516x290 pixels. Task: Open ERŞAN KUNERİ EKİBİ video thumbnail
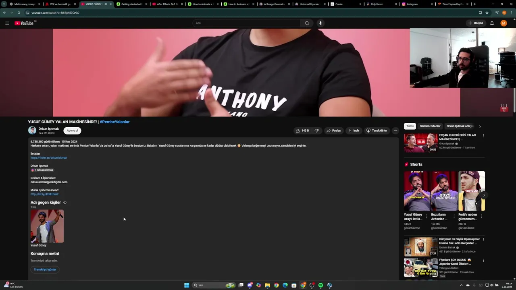[420, 143]
